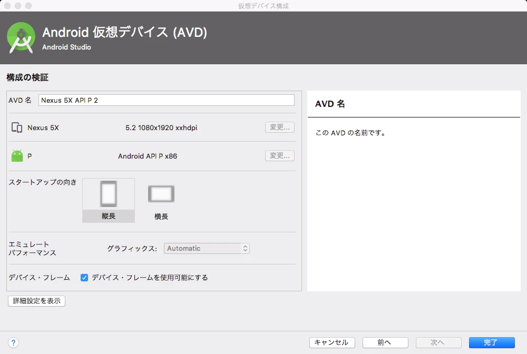Click the Nexus 5X device icon
The height and width of the screenshot is (354, 527).
tap(17, 127)
